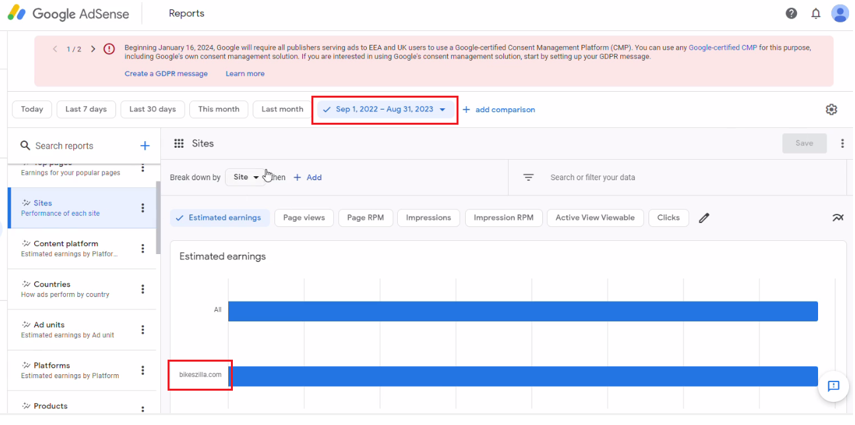The height and width of the screenshot is (425, 855).
Task: Open the Ad units report
Action: coord(82,330)
